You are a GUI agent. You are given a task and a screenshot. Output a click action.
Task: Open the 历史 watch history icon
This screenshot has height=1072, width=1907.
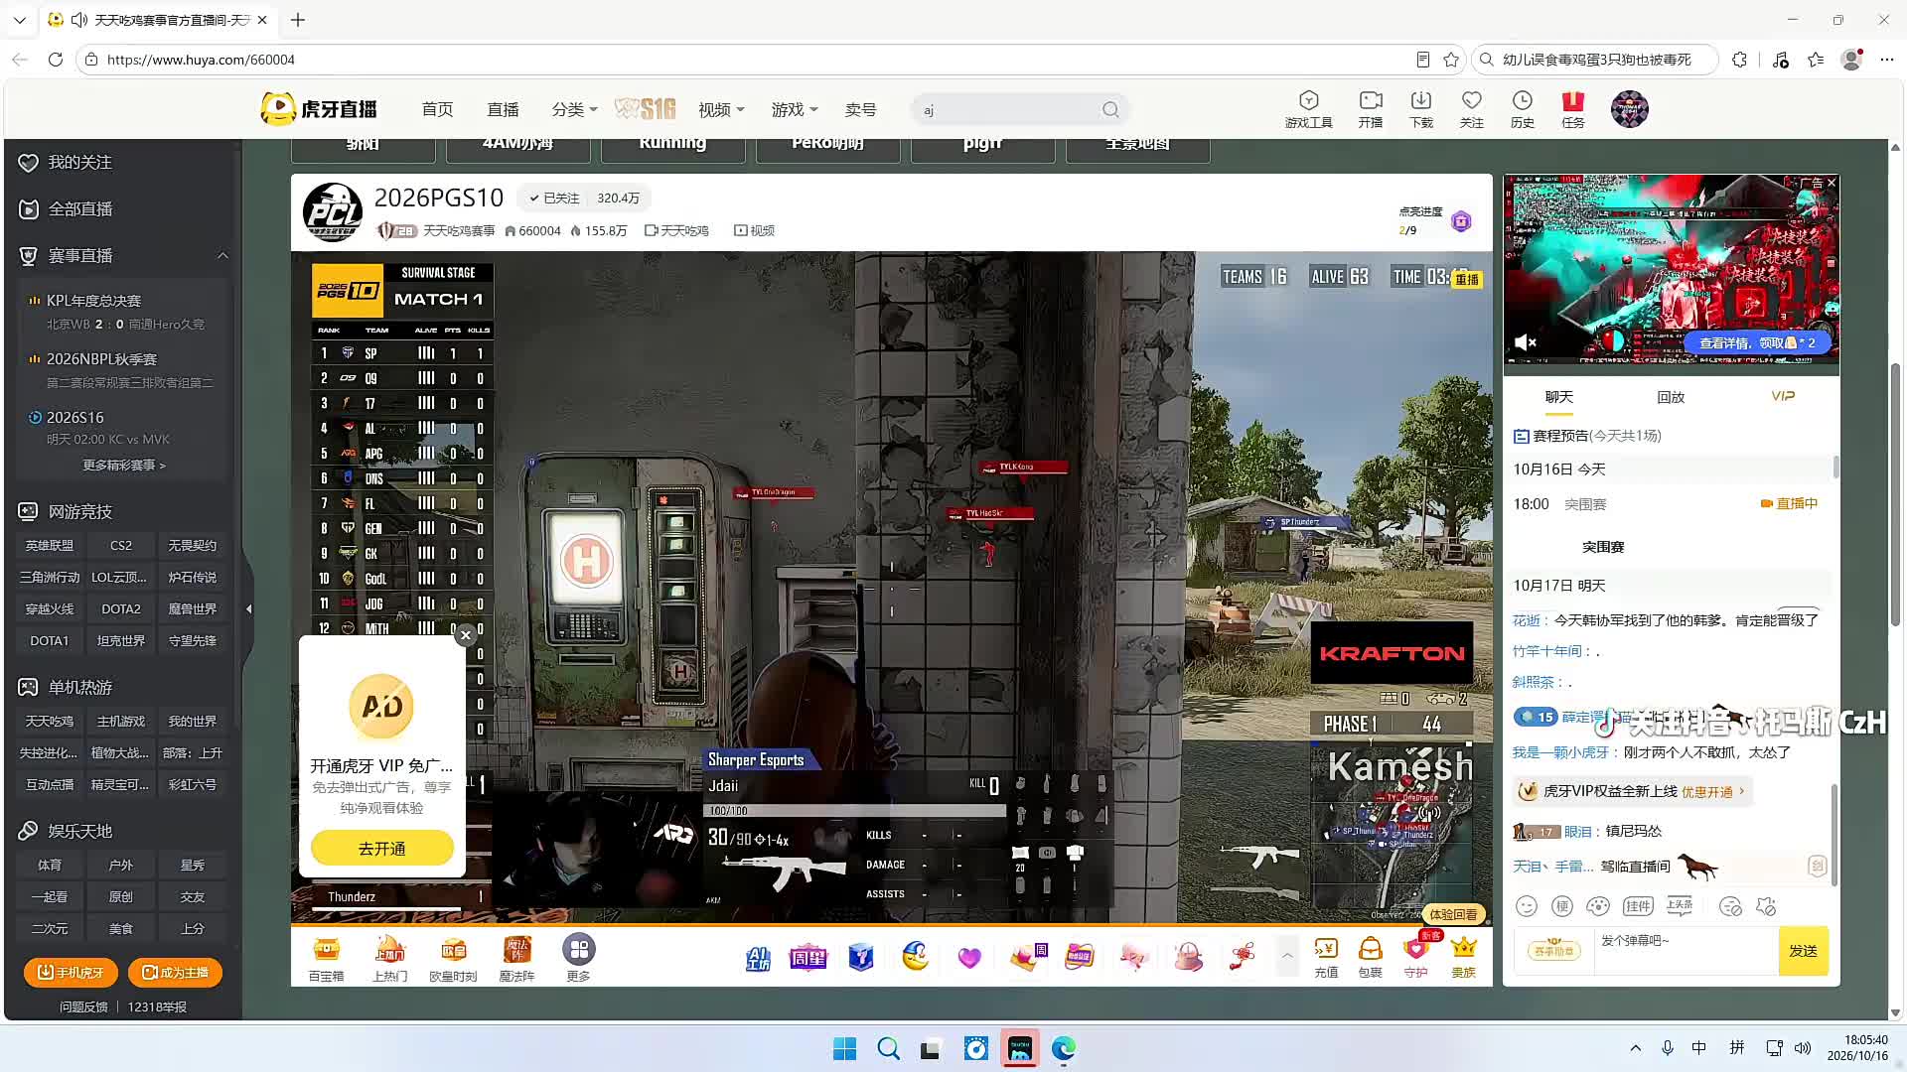coord(1523,109)
